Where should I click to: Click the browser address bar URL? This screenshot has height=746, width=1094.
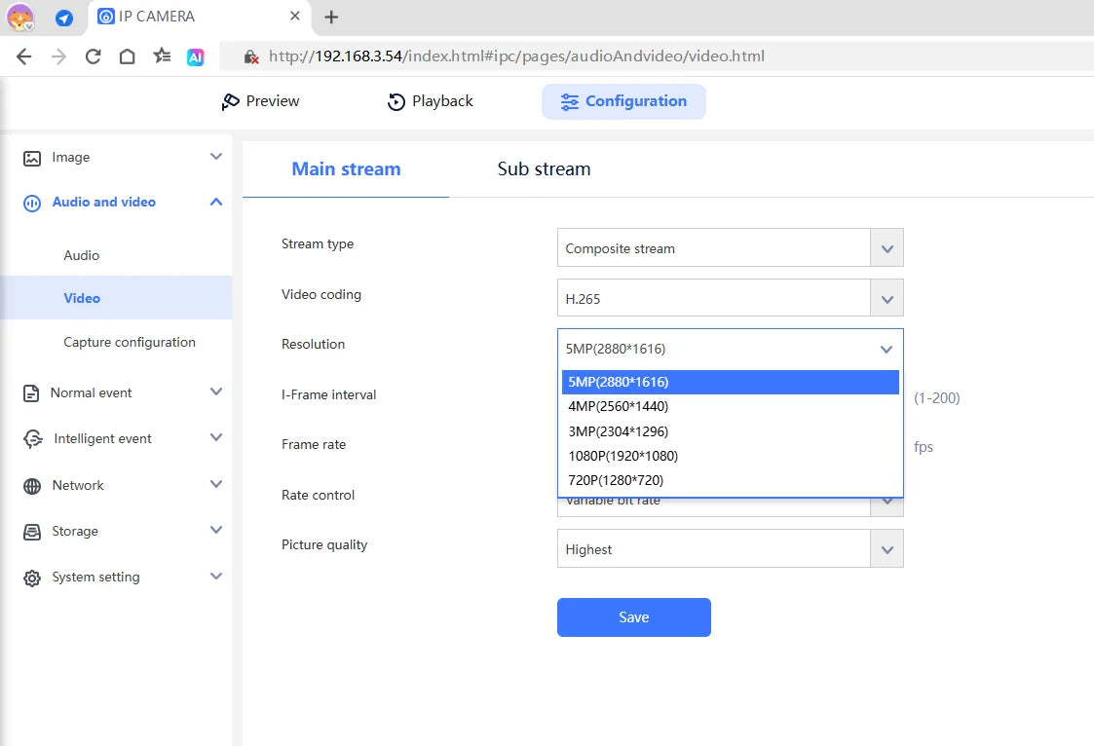(x=516, y=56)
